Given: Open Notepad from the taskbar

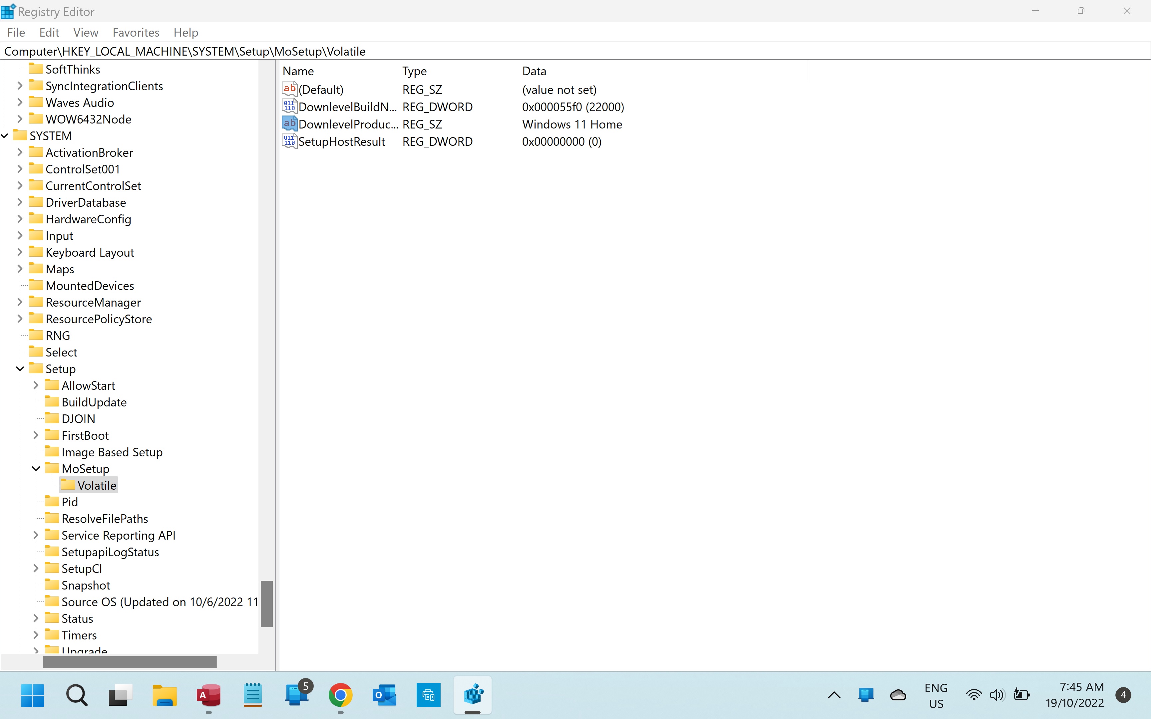Looking at the screenshot, I should (252, 695).
